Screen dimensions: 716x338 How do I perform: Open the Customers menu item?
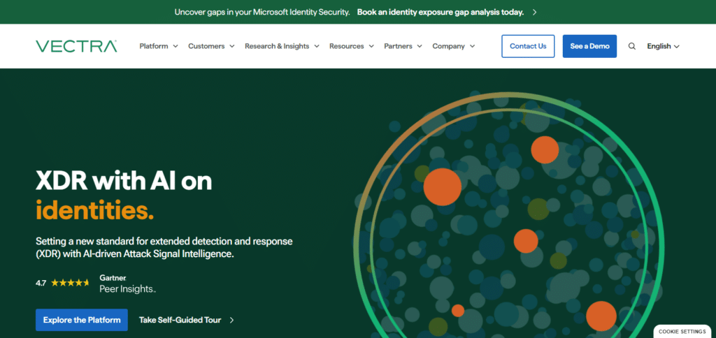(206, 46)
